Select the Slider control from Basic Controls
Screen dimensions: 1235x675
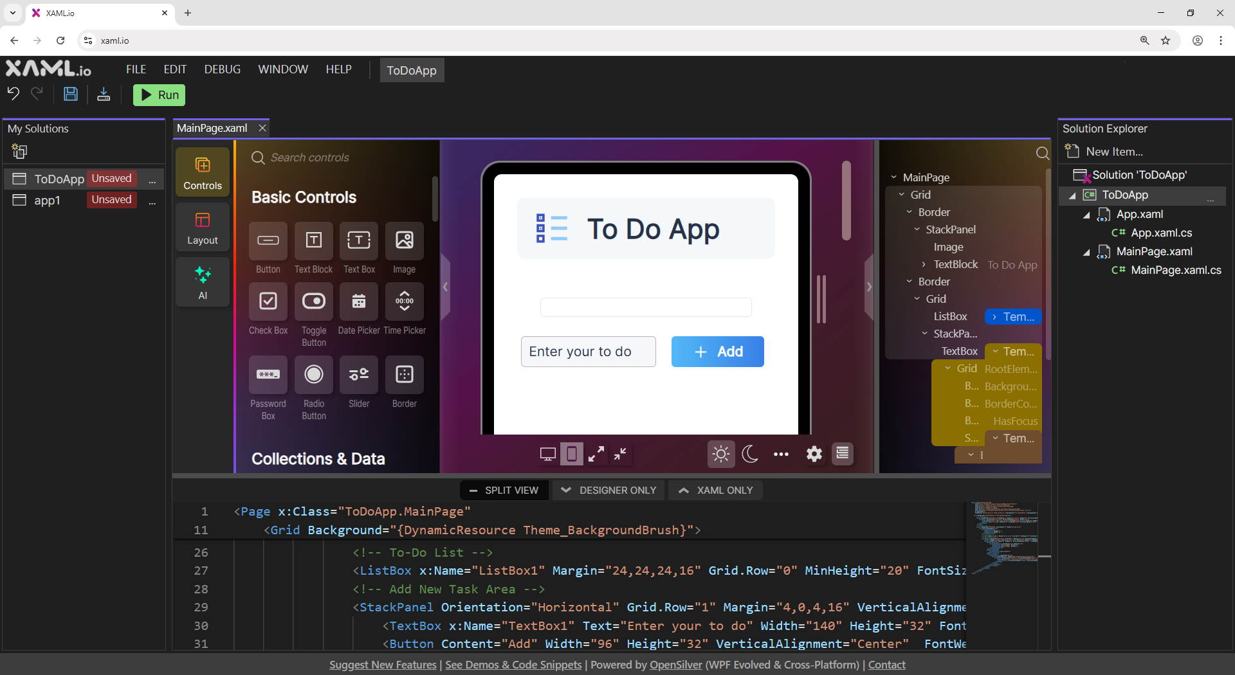(x=358, y=375)
